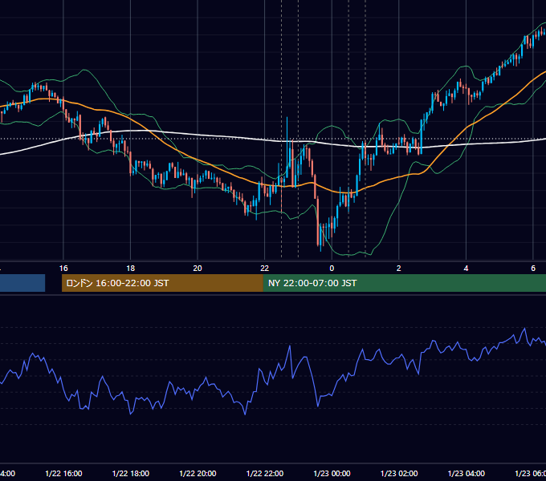Click the 6 hour label on upper axis
Screen dimensions: 546x481
[533, 269]
